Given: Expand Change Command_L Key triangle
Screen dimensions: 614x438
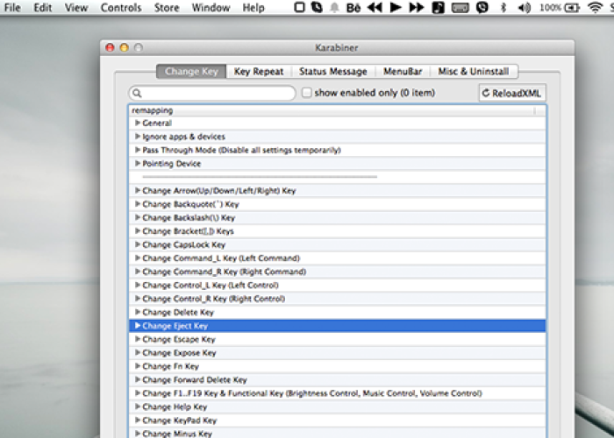Looking at the screenshot, I should coord(138,258).
